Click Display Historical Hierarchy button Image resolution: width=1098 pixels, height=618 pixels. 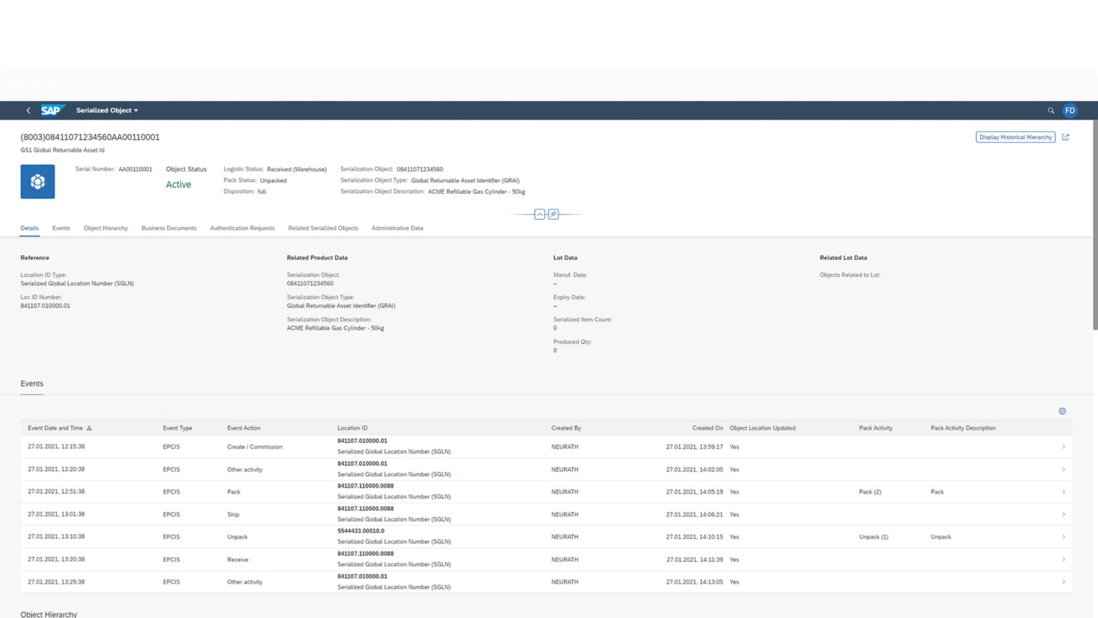(x=1015, y=137)
